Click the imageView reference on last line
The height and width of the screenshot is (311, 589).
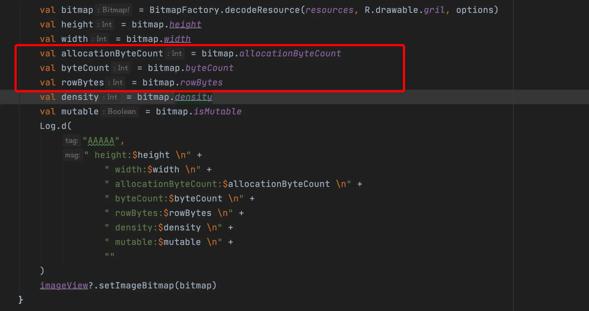click(64, 285)
